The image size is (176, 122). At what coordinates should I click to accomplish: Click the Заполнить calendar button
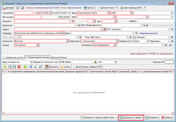52,67
